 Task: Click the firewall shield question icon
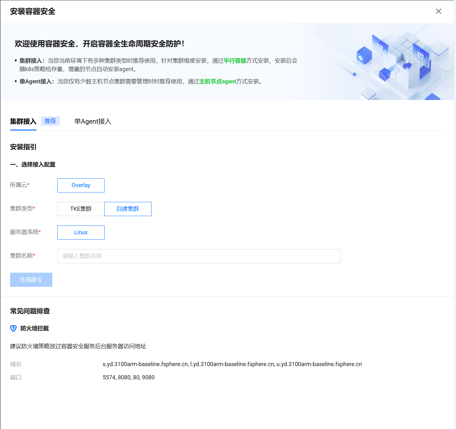[x=14, y=328]
